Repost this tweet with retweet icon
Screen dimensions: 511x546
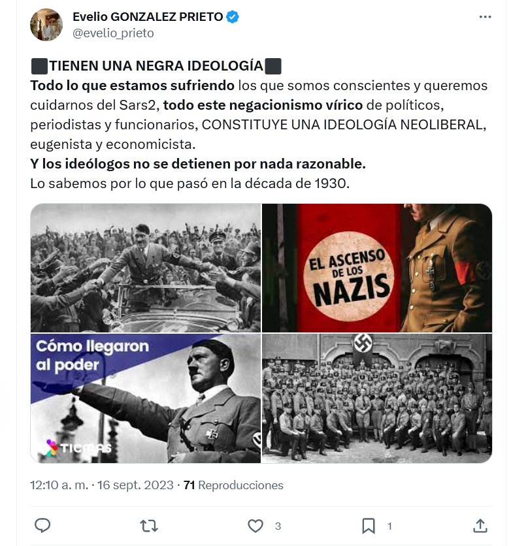[x=149, y=526]
